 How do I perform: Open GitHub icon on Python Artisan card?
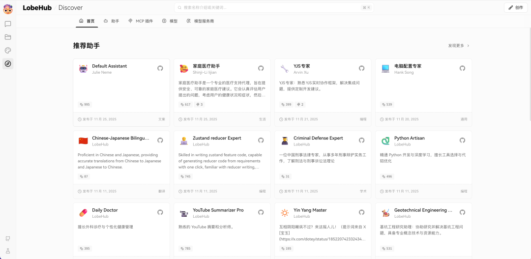pos(462,141)
